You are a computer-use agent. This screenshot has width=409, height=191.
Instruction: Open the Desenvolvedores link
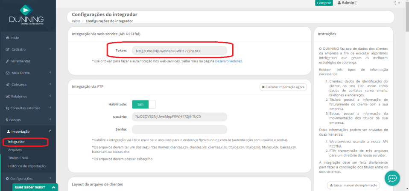[x=228, y=61]
